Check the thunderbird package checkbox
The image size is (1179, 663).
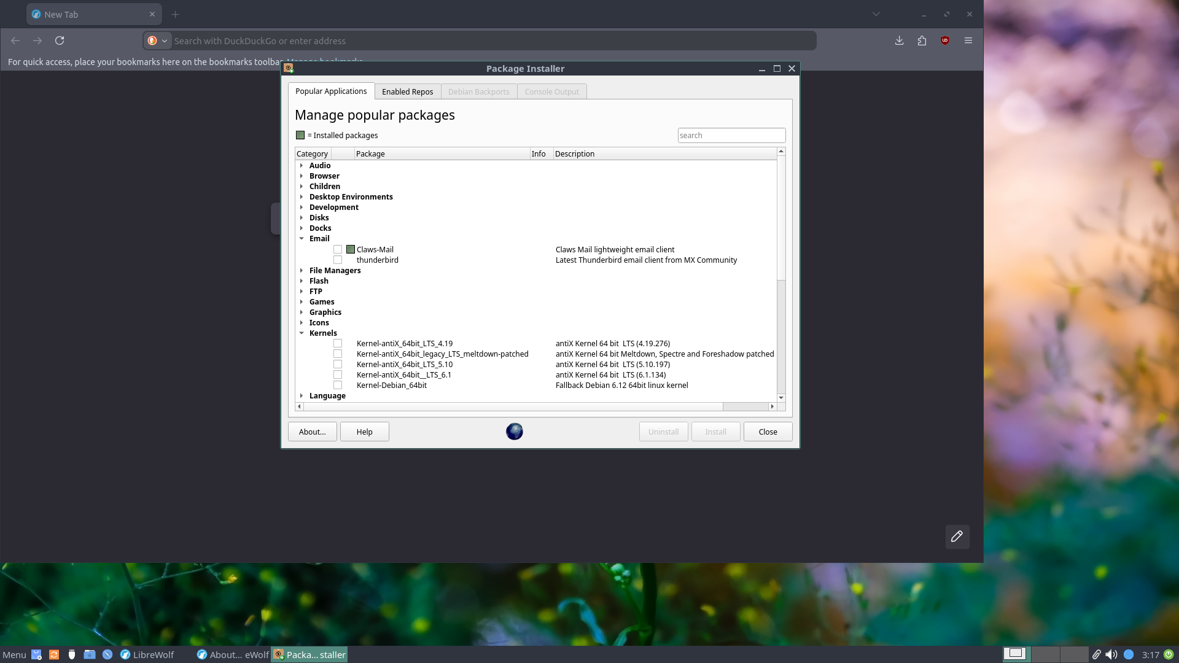[338, 260]
